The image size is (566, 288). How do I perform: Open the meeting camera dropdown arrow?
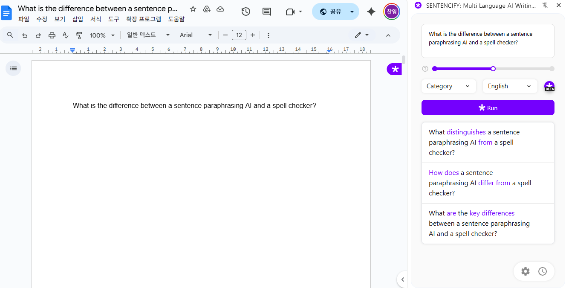[x=300, y=12]
